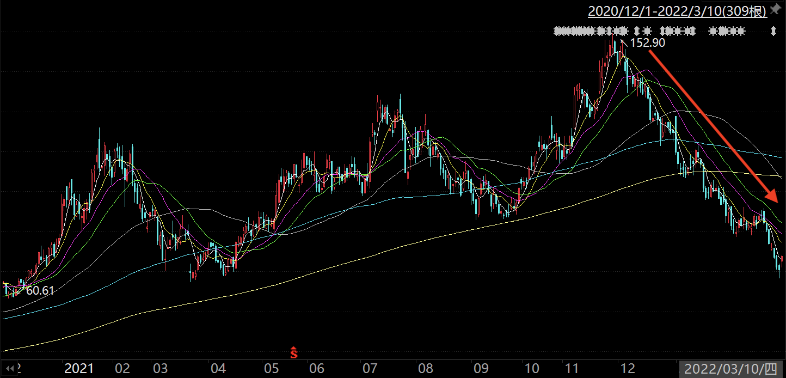Click the 05 month label on the axis
Image resolution: width=786 pixels, height=378 pixels.
click(x=271, y=369)
